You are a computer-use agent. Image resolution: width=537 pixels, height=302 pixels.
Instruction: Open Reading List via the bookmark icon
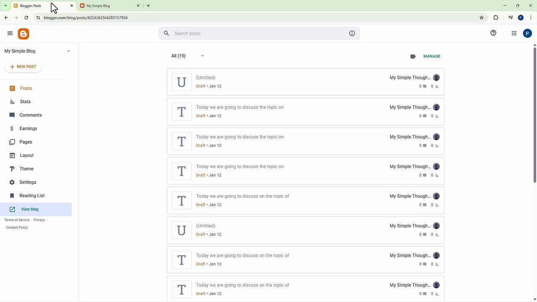12,195
